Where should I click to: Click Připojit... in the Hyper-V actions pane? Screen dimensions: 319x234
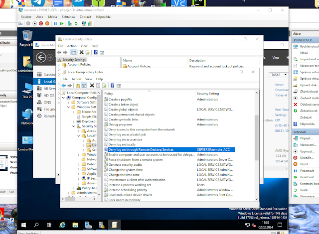pyautogui.click(x=307, y=138)
